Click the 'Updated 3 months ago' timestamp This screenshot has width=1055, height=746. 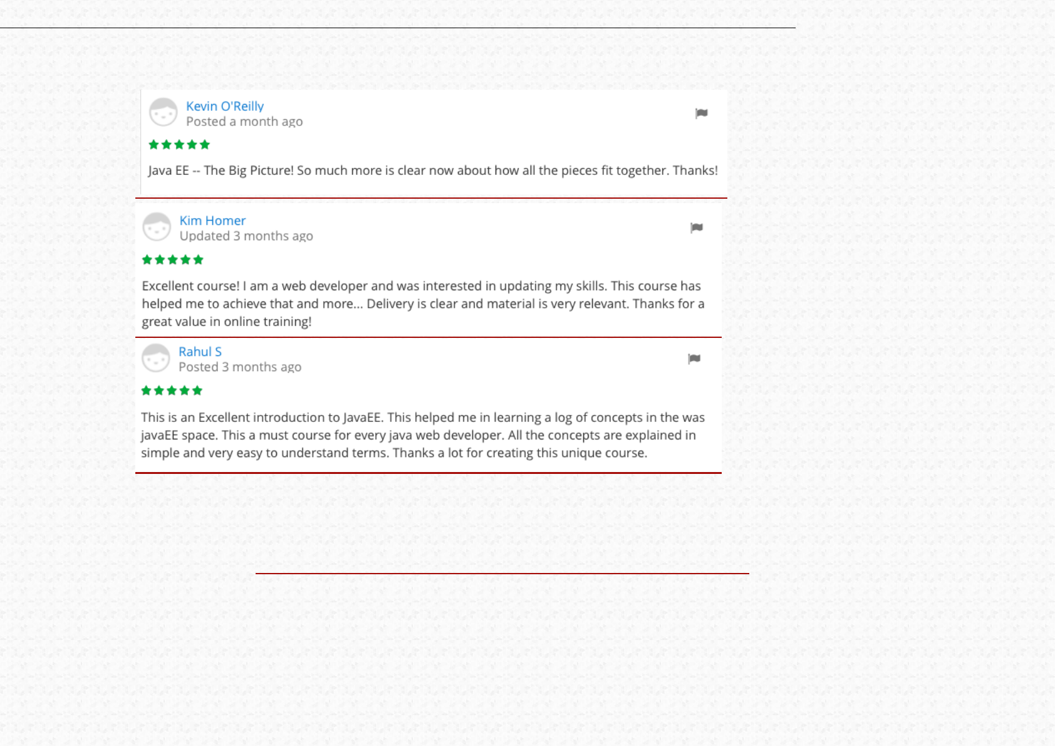pos(246,236)
